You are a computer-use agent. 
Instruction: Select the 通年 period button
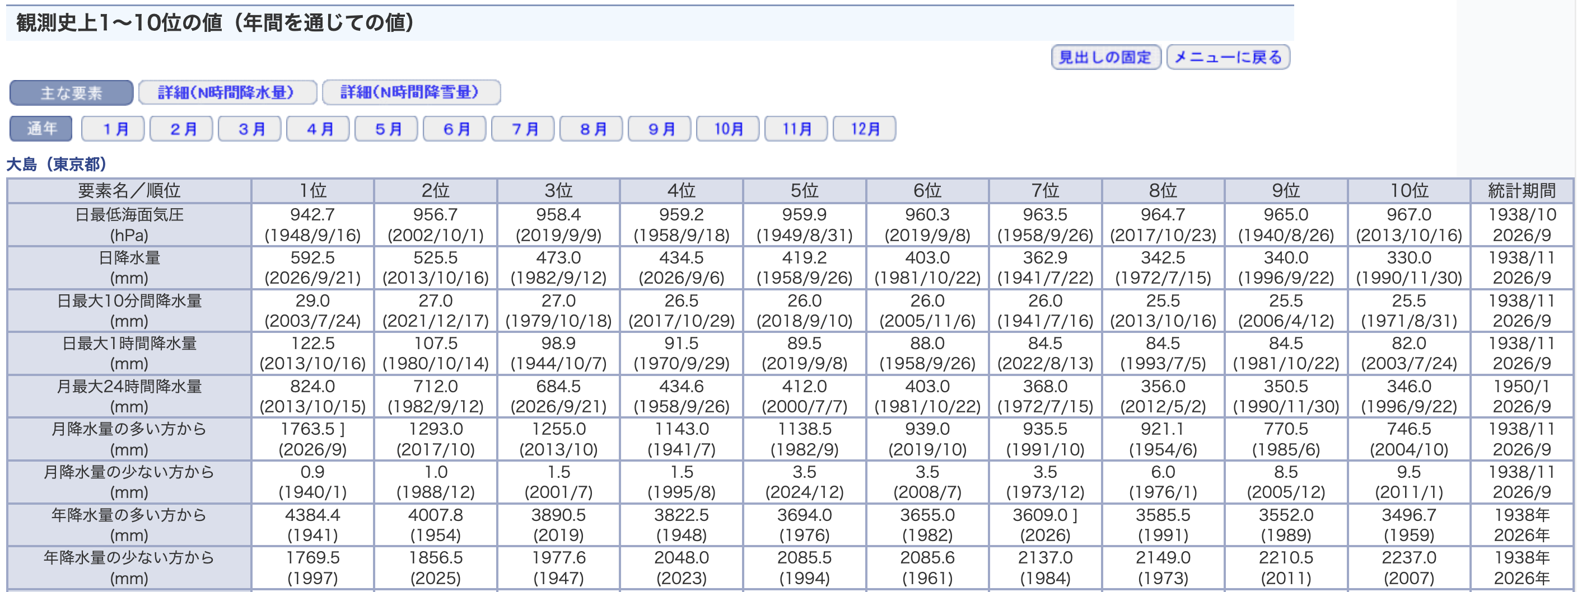click(x=41, y=129)
